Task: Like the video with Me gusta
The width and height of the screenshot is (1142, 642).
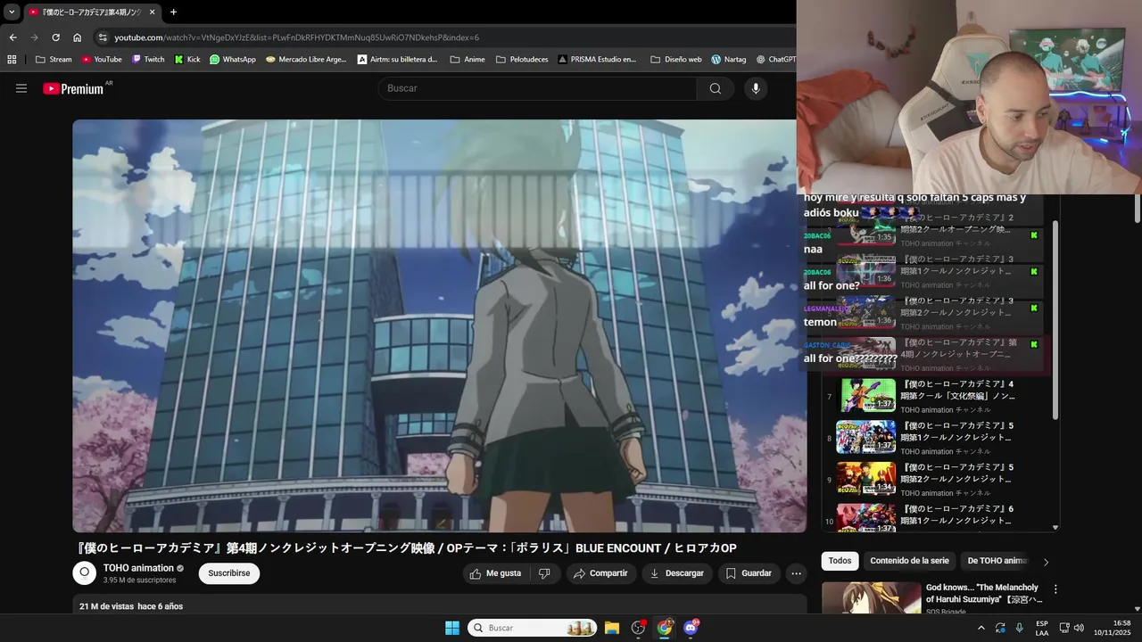Action: [x=496, y=573]
